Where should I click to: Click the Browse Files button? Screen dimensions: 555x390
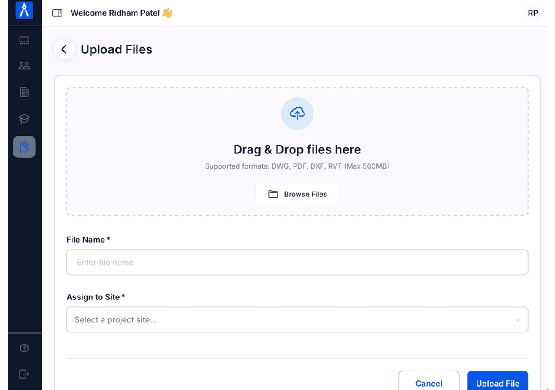(297, 194)
